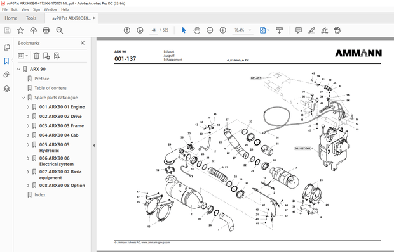This screenshot has width=394, height=252.
Task: Open the Edit menu
Action: tap(15, 9)
